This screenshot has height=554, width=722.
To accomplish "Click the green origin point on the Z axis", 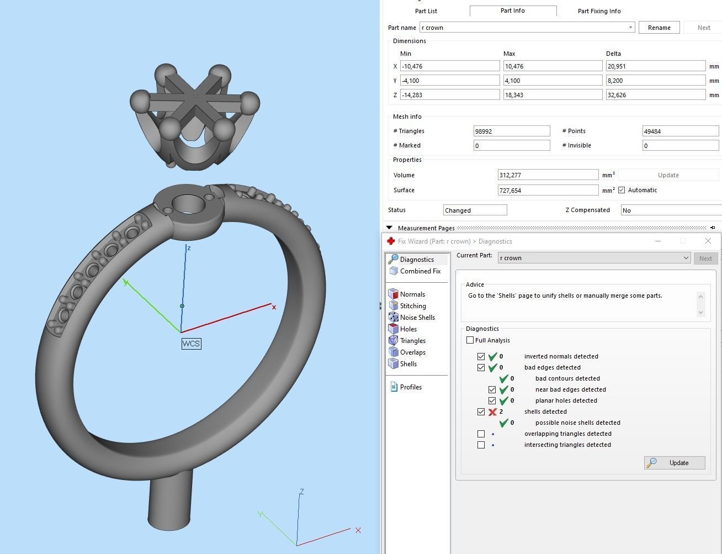I will coord(182,305).
